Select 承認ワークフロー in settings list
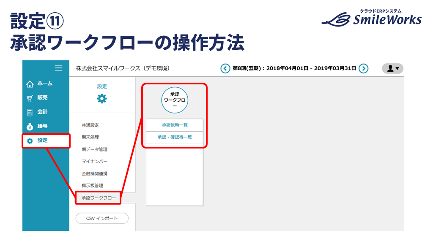The height and width of the screenshot is (243, 433). tap(98, 198)
